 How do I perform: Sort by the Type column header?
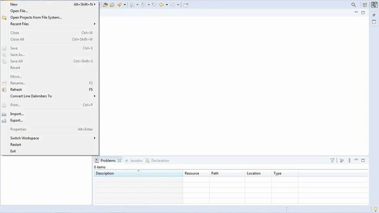[x=285, y=173]
